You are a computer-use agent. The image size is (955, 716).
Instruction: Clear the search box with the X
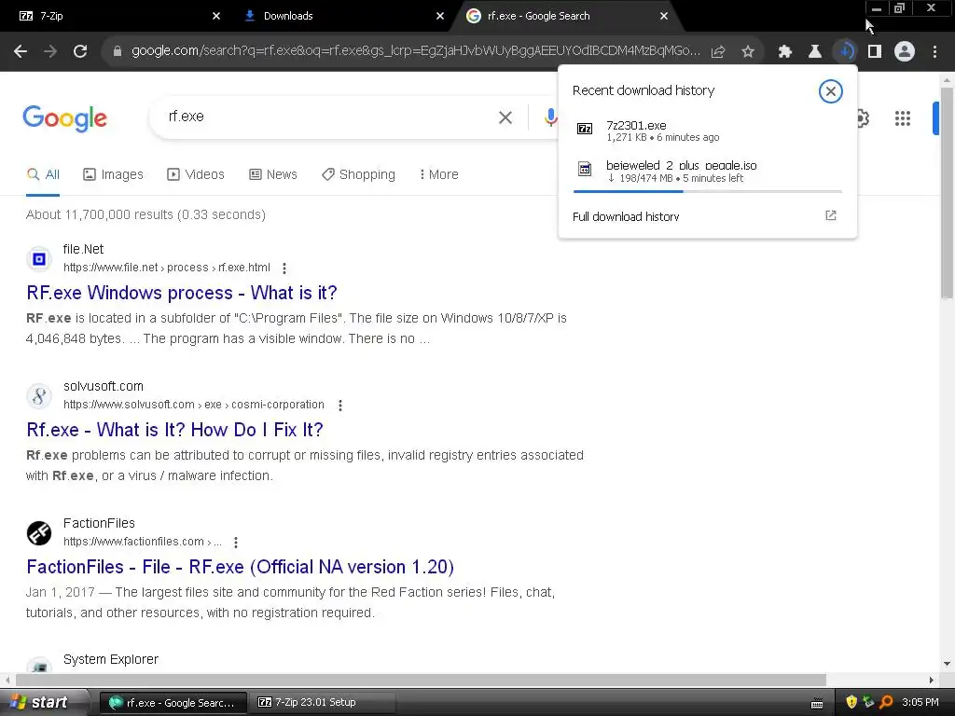[x=505, y=117]
